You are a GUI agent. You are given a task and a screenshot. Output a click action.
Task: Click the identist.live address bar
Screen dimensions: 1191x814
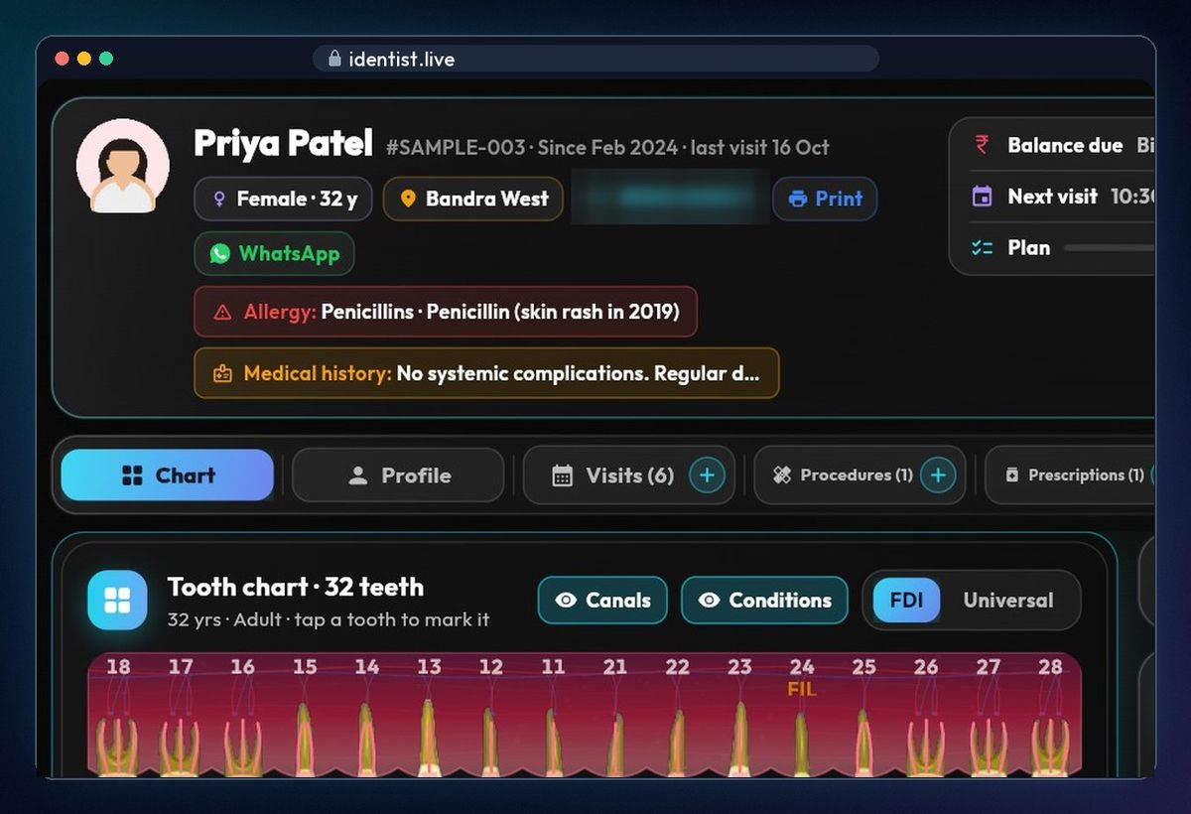[x=595, y=59]
